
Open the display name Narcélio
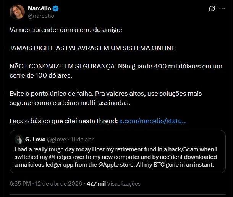40,9
